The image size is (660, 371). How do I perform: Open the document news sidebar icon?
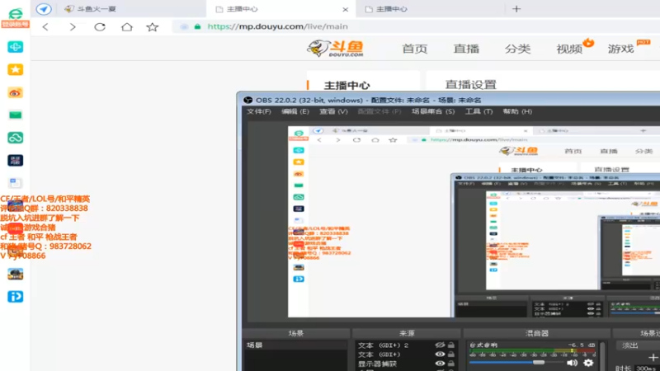15,183
